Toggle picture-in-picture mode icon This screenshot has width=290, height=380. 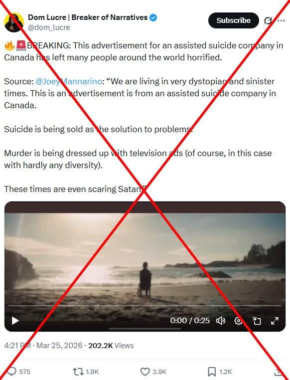257,321
